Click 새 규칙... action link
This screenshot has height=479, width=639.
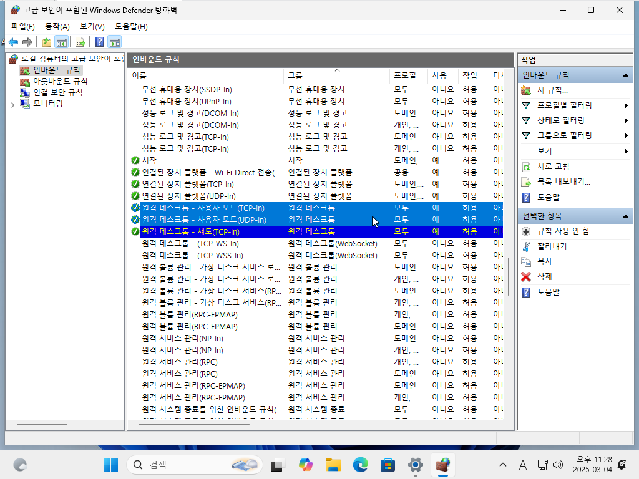(552, 90)
